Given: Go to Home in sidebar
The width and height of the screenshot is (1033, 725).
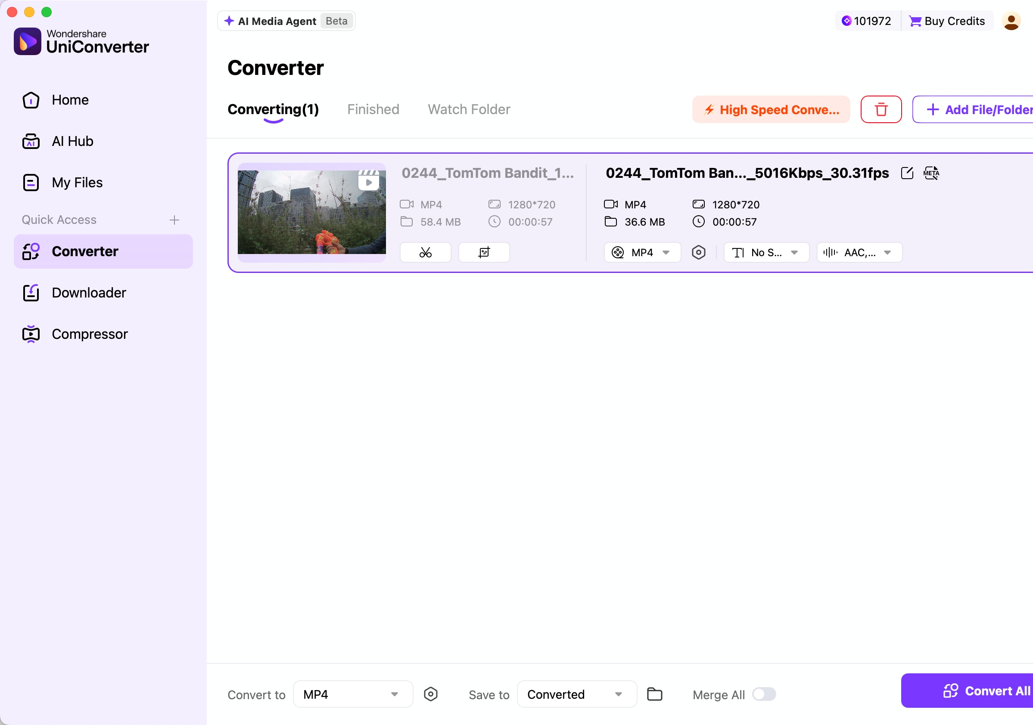Looking at the screenshot, I should (103, 100).
